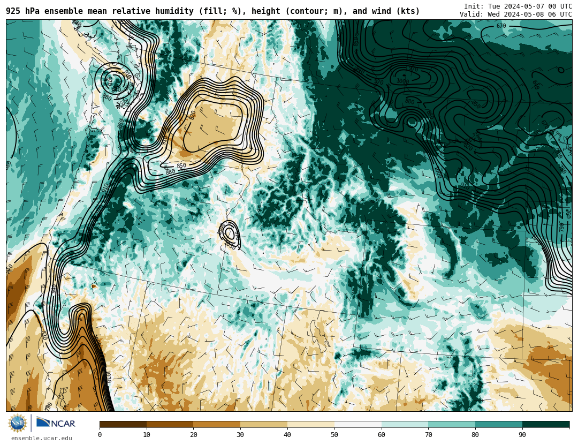Click the 40-50 pale cream colorbar segment
The height and width of the screenshot is (445, 578).
point(311,424)
